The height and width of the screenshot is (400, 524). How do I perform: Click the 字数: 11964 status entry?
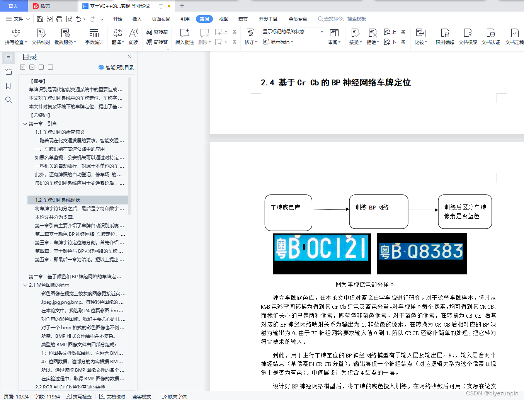pos(47,397)
